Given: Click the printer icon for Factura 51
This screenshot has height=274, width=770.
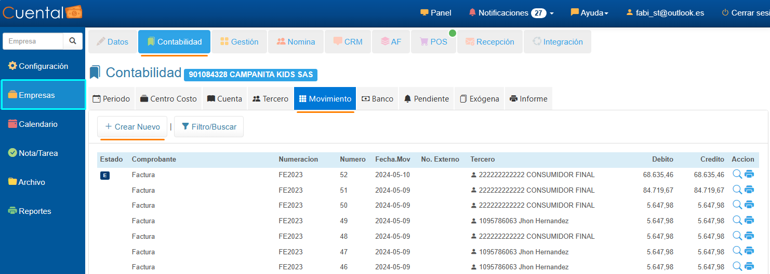Looking at the screenshot, I should point(749,190).
